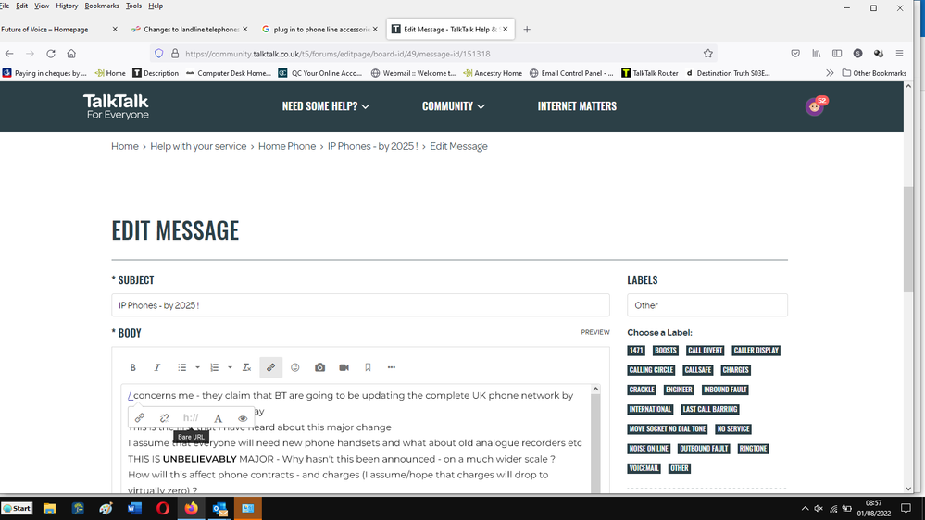Select the 1471 label
Image resolution: width=925 pixels, height=520 pixels.
636,350
